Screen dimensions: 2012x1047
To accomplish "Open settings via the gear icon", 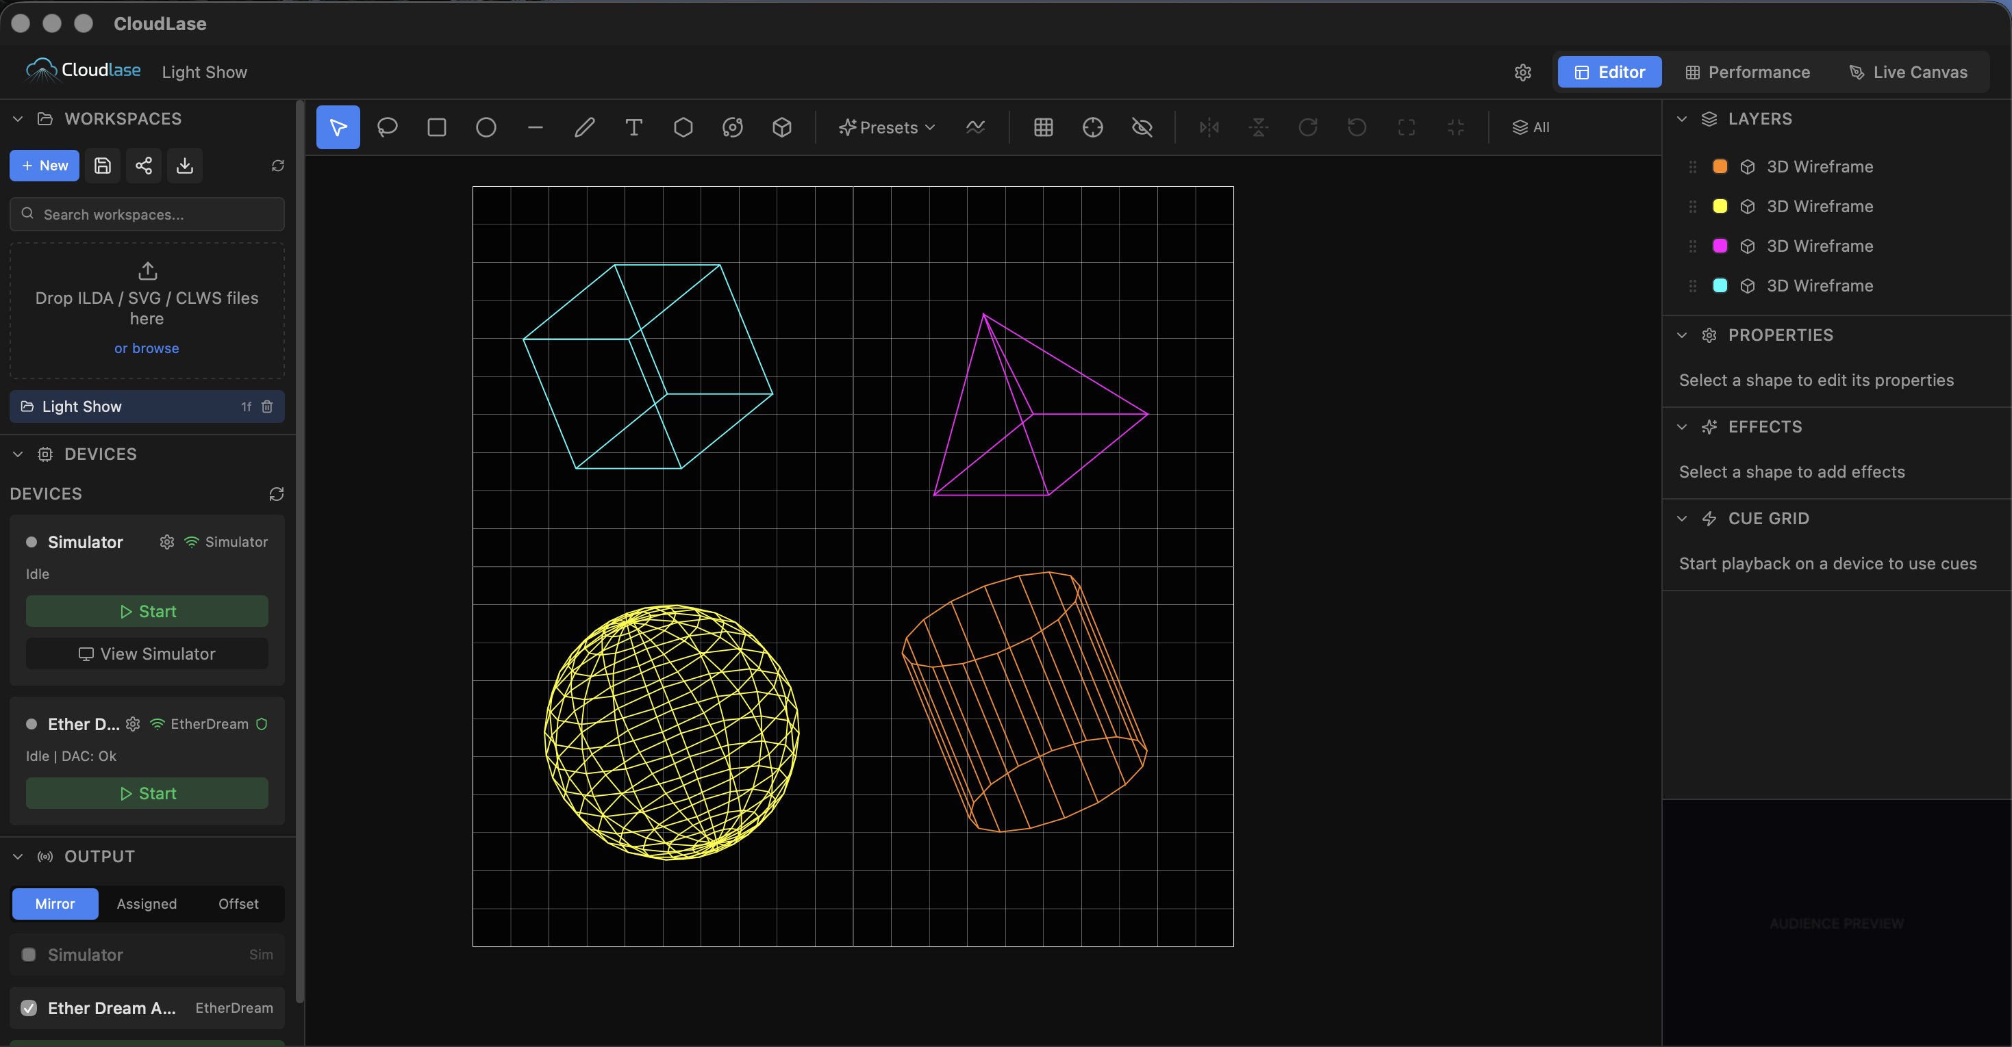I will pyautogui.click(x=1523, y=72).
